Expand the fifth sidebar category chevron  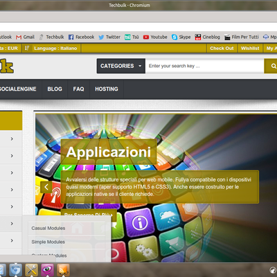click(12, 206)
